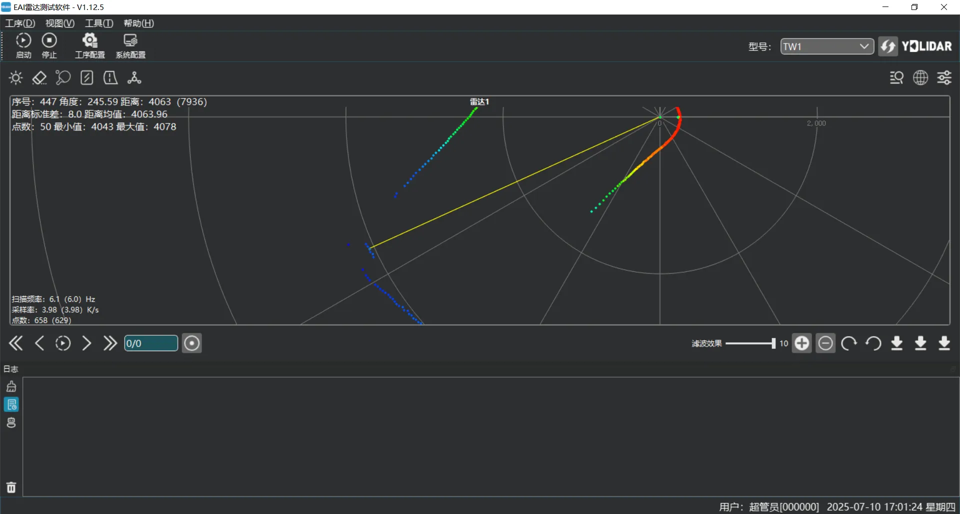The height and width of the screenshot is (514, 960).
Task: Toggle the sun brightness icon
Action: pyautogui.click(x=16, y=78)
